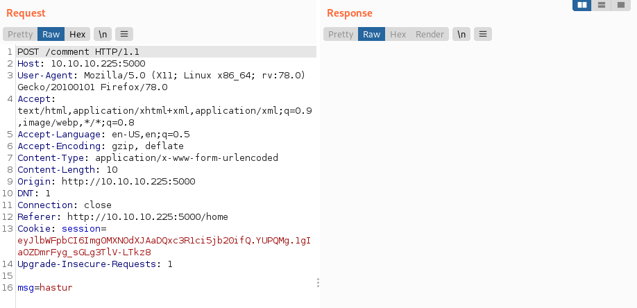Open Response panel options menu icon

483,34
